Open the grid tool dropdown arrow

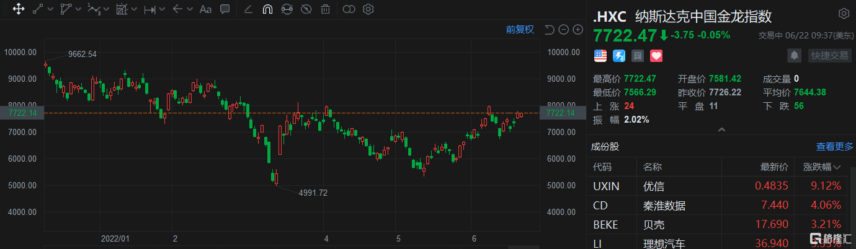[x=134, y=9]
